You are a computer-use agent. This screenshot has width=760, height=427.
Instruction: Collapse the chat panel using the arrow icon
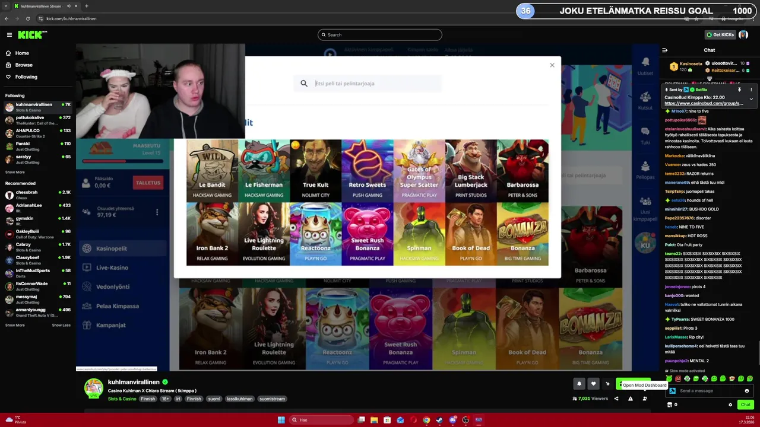[665, 50]
